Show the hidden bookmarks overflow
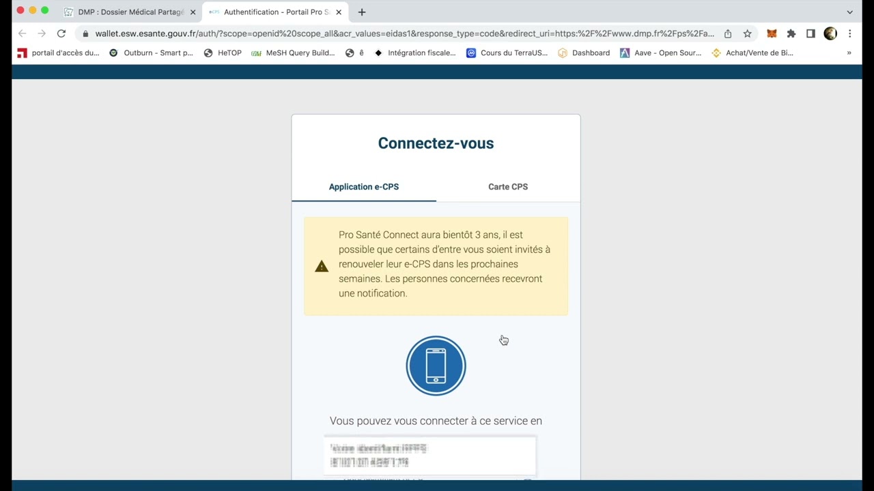The height and width of the screenshot is (491, 874). coord(849,53)
